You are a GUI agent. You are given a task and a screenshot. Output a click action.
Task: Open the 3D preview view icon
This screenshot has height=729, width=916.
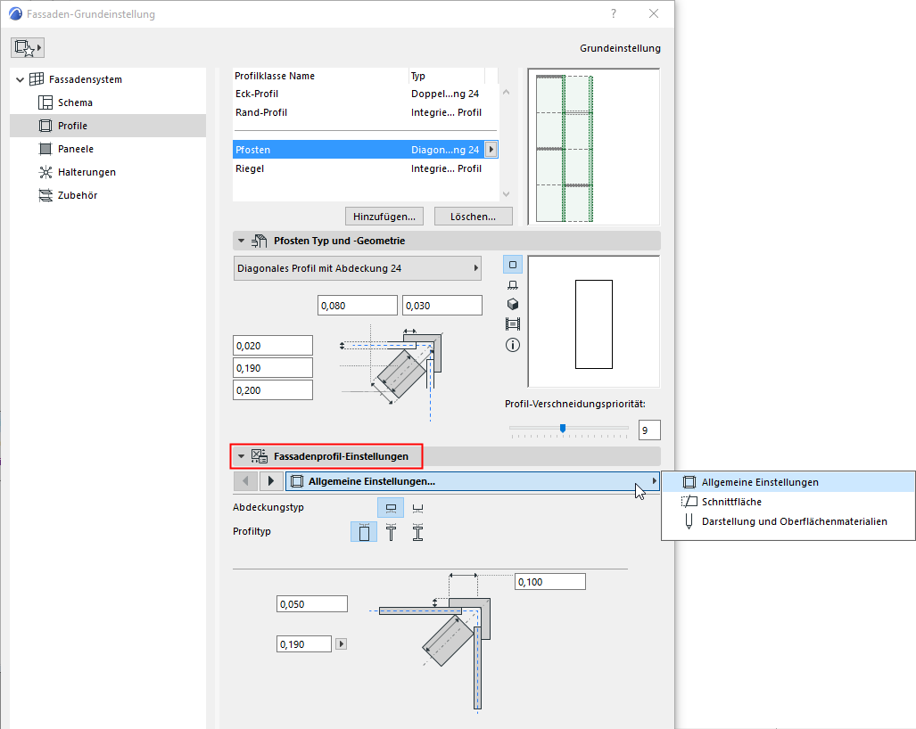[x=512, y=304]
